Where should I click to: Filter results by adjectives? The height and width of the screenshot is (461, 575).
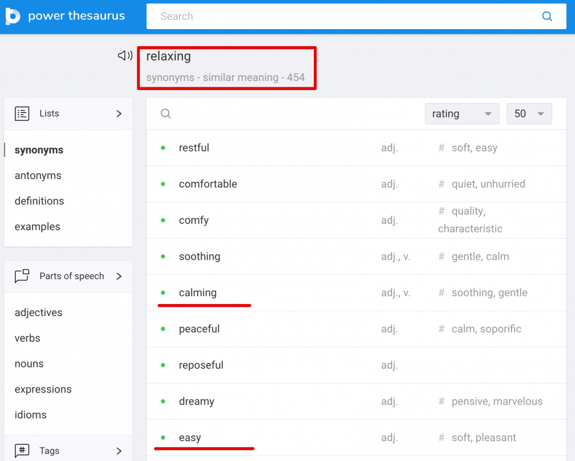point(38,312)
